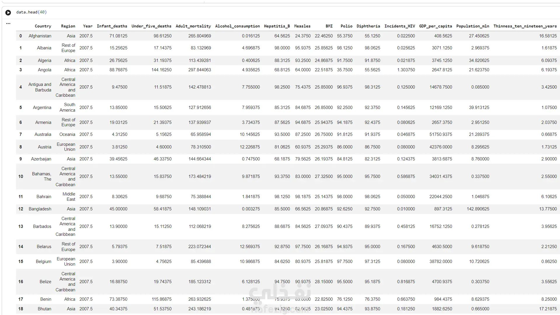Click Australia's GDP value 51750.9375
The height and width of the screenshot is (315, 560).
[x=441, y=134]
